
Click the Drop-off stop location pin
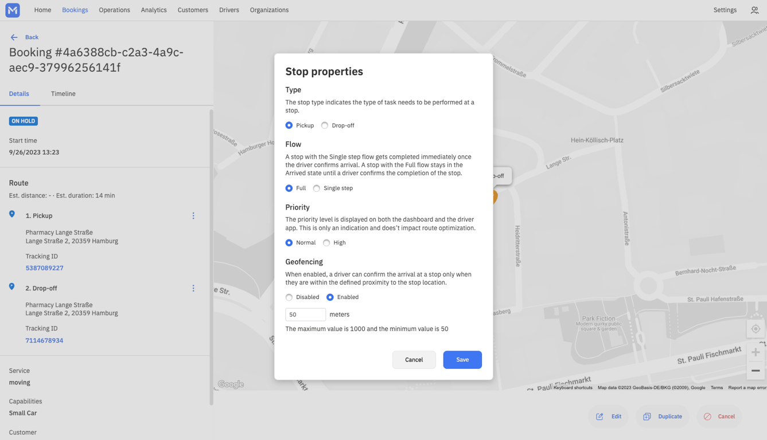(12, 286)
